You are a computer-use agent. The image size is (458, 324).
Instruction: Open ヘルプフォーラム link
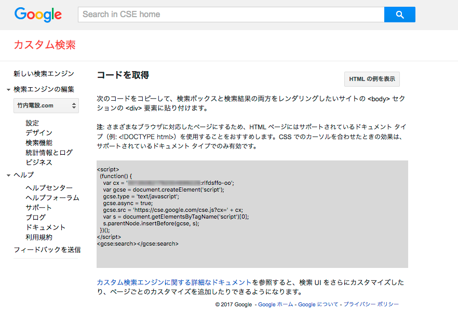[x=52, y=198]
